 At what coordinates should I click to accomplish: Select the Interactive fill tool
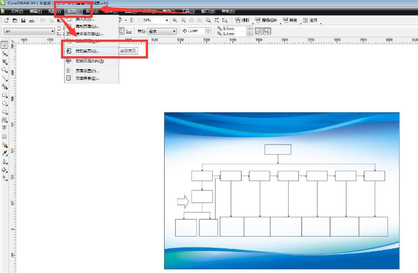pos(4,178)
